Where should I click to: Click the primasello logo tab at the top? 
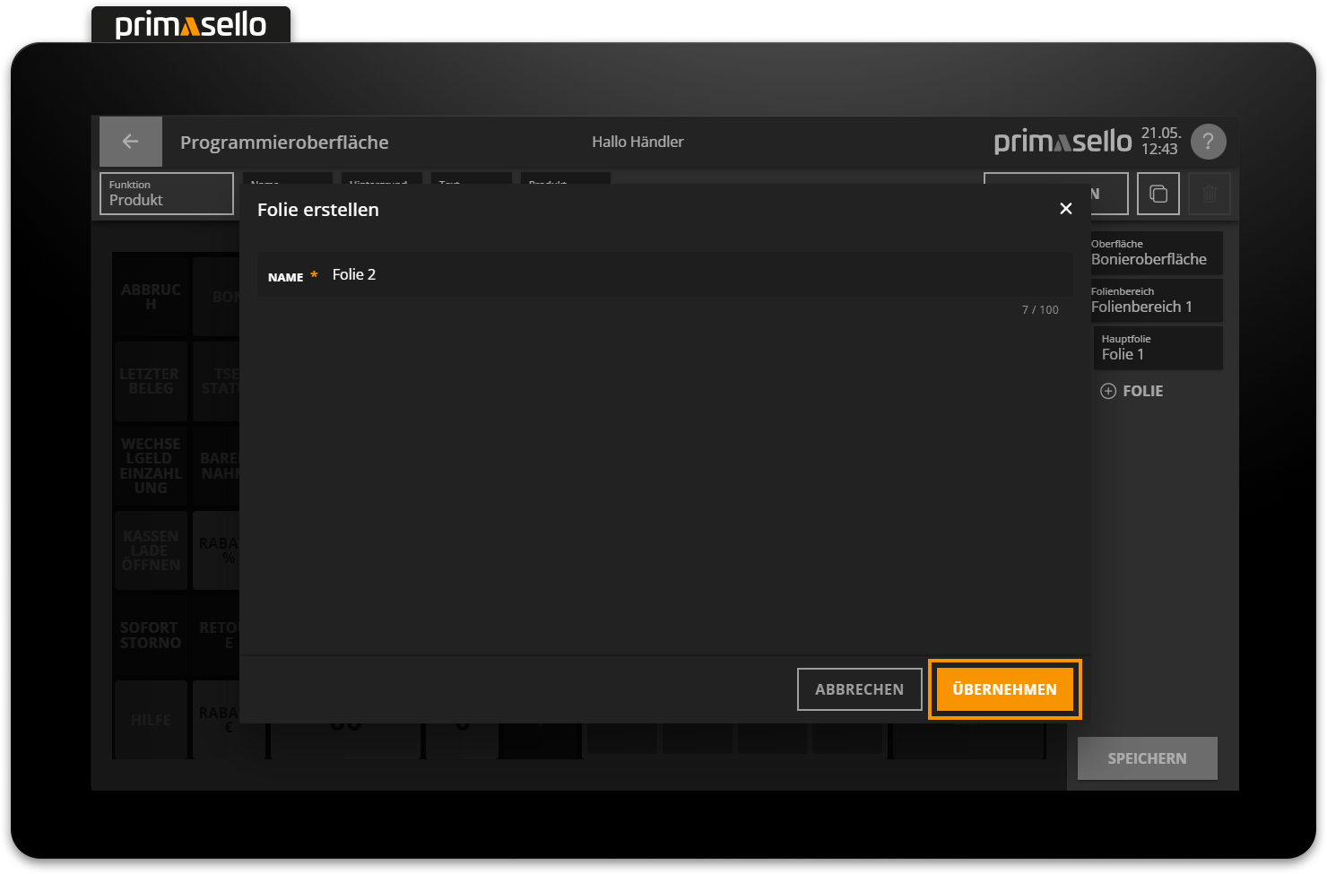pos(191,24)
